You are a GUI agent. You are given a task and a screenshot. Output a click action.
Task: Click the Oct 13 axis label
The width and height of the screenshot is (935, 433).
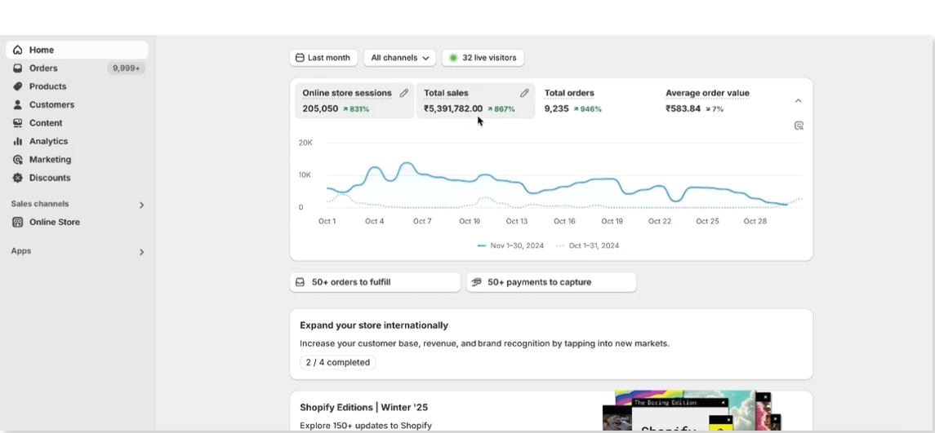pos(516,221)
